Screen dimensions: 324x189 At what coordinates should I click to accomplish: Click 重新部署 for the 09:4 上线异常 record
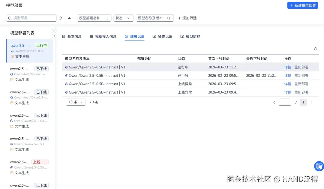pos(301,92)
